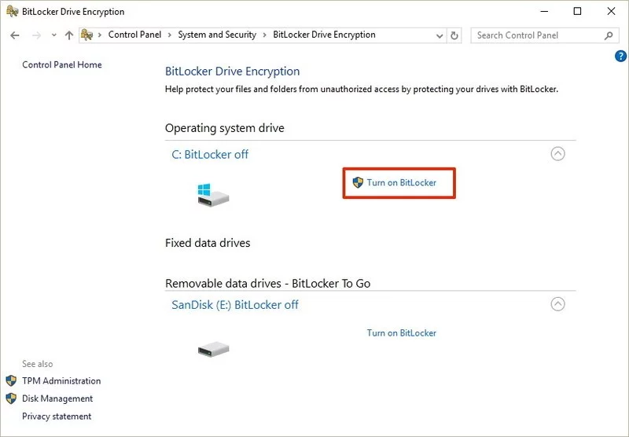The height and width of the screenshot is (437, 629).
Task: Turn on BitLocker for SanDisk (E:)
Action: pyautogui.click(x=401, y=333)
